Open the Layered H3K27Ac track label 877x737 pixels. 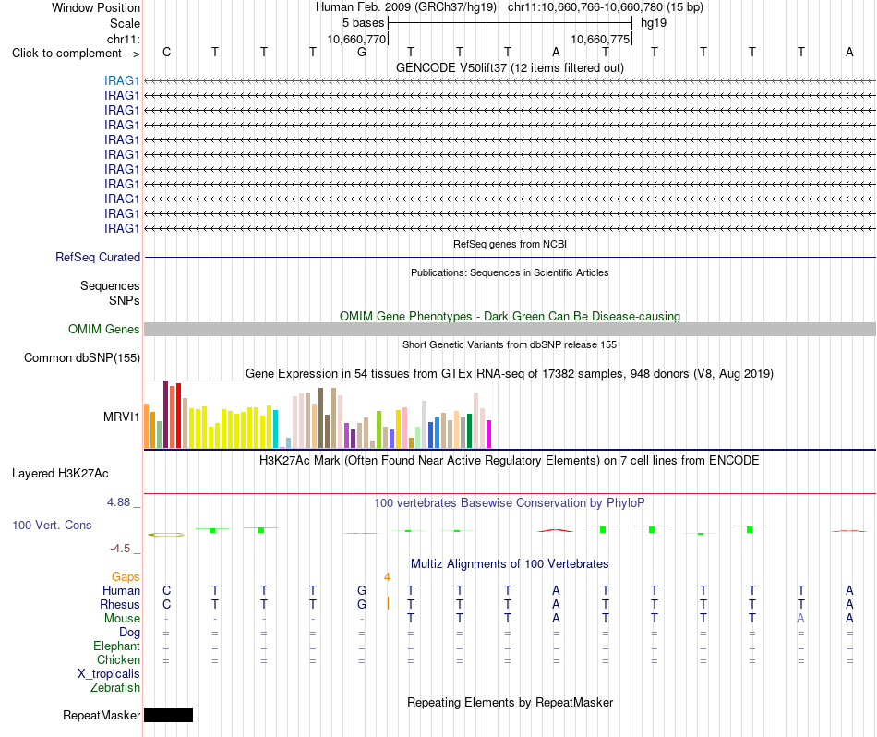60,474
